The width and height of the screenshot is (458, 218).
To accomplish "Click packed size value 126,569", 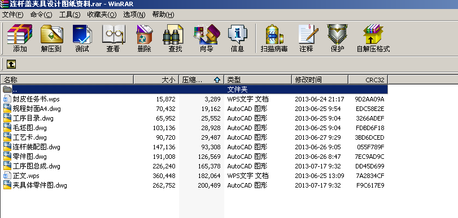I will pos(209,157).
